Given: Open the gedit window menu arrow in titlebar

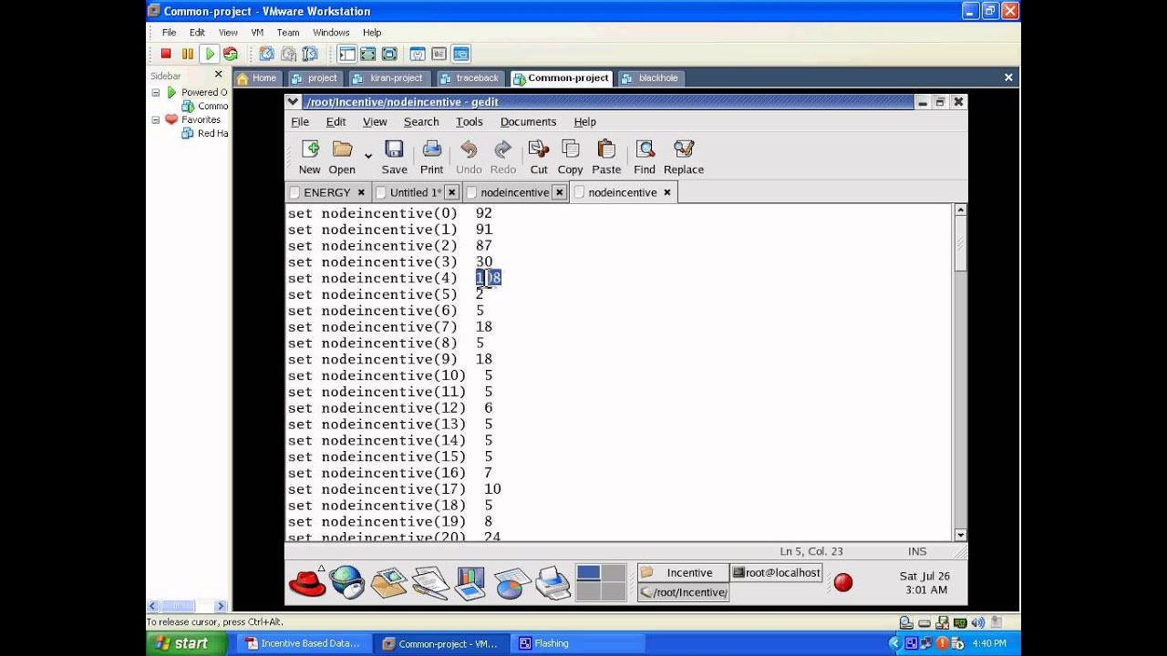Looking at the screenshot, I should tap(293, 102).
